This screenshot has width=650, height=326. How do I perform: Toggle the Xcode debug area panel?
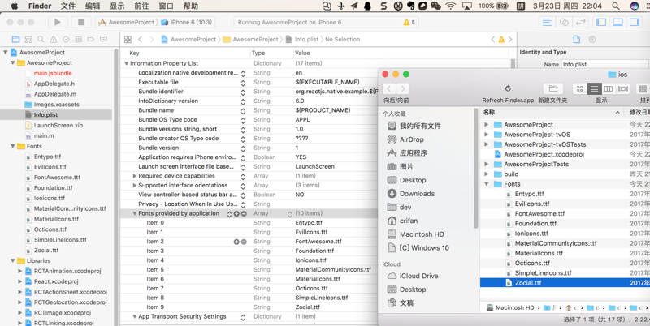(617, 23)
